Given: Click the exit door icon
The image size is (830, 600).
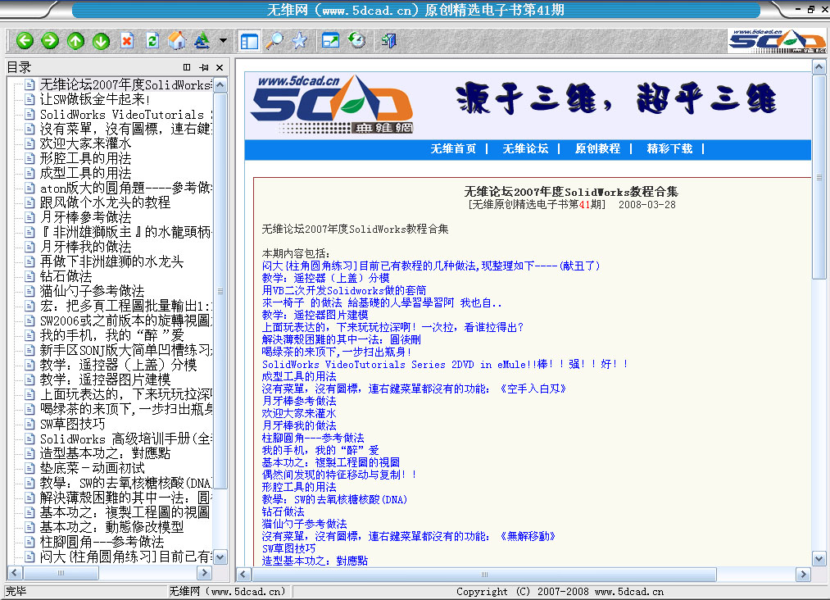Looking at the screenshot, I should tap(388, 41).
